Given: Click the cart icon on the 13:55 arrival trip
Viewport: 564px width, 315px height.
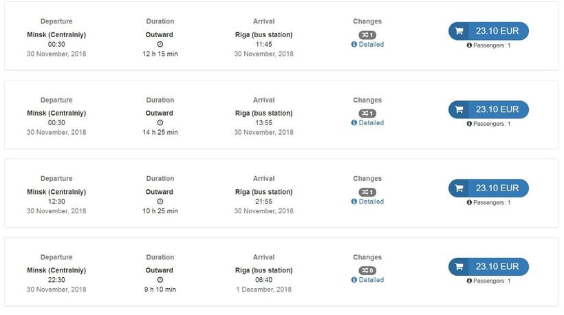Looking at the screenshot, I should [459, 109].
